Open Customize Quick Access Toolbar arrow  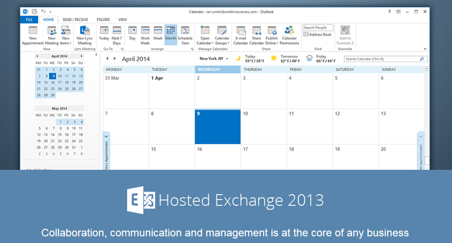(x=50, y=12)
